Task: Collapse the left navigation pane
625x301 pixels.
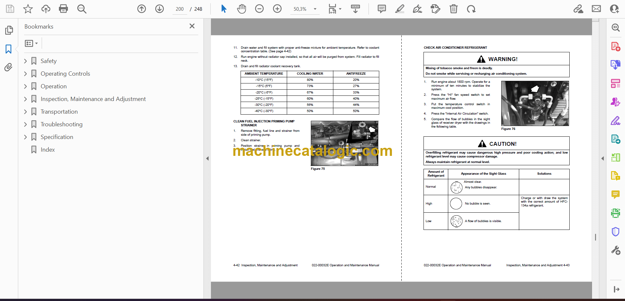Action: tap(207, 158)
